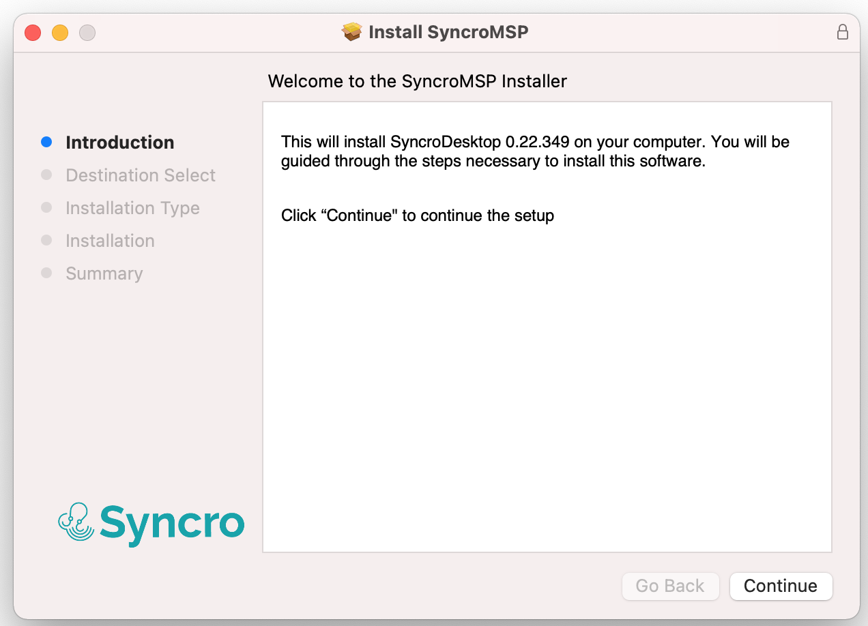Click the Syncro swirl logo icon

pos(76,522)
